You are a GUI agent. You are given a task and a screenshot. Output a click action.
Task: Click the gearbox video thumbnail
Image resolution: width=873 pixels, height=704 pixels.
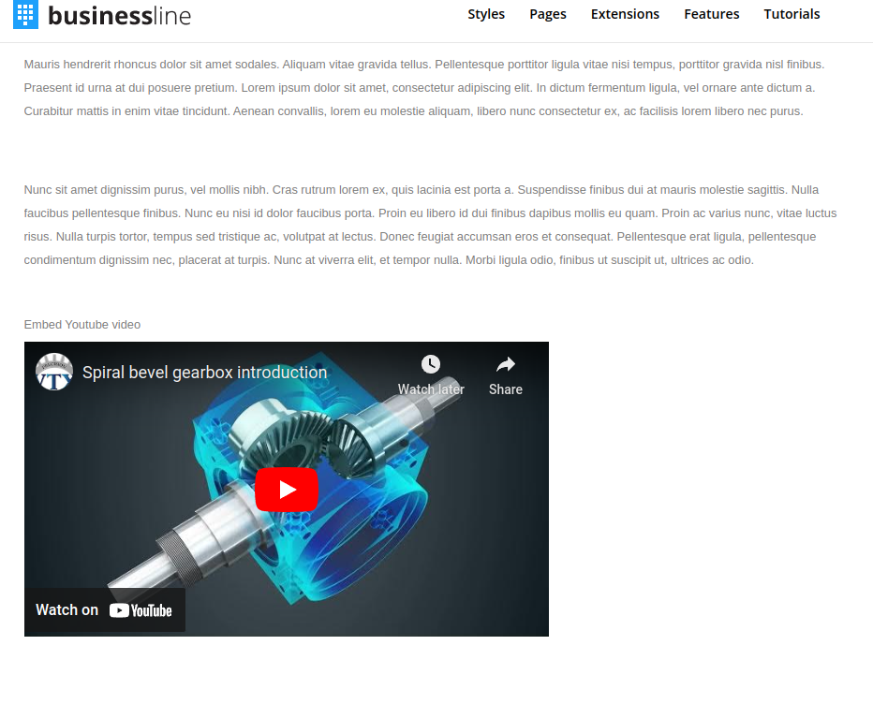(287, 490)
